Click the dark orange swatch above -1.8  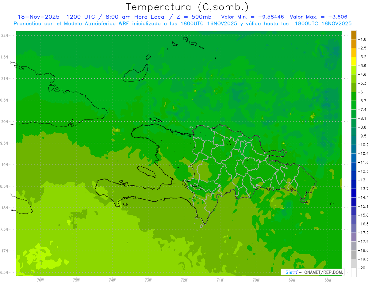coord(354,35)
